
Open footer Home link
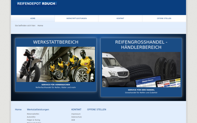18,110
